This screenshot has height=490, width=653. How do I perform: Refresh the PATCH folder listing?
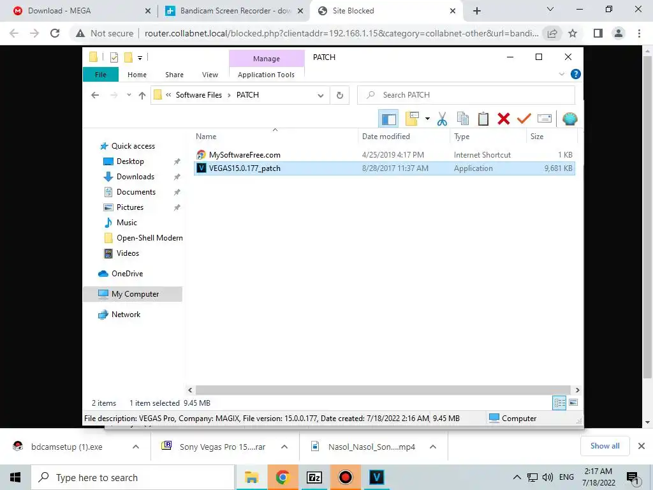coord(340,95)
